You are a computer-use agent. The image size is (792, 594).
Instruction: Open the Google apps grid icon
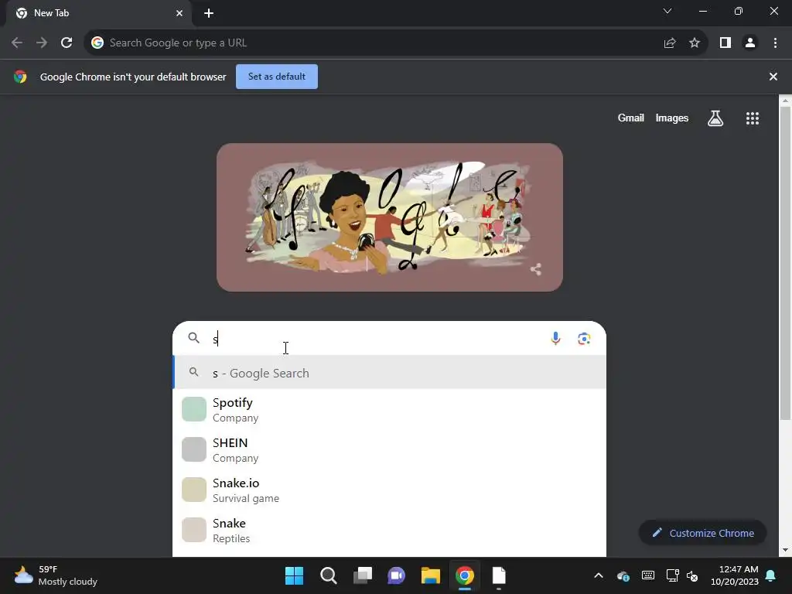[752, 118]
